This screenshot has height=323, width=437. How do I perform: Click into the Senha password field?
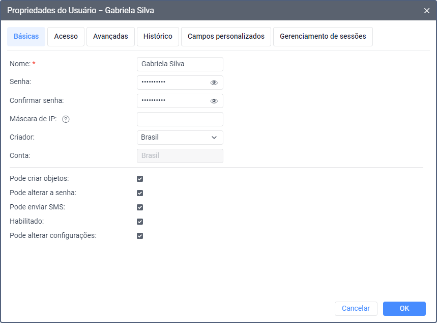(172, 83)
